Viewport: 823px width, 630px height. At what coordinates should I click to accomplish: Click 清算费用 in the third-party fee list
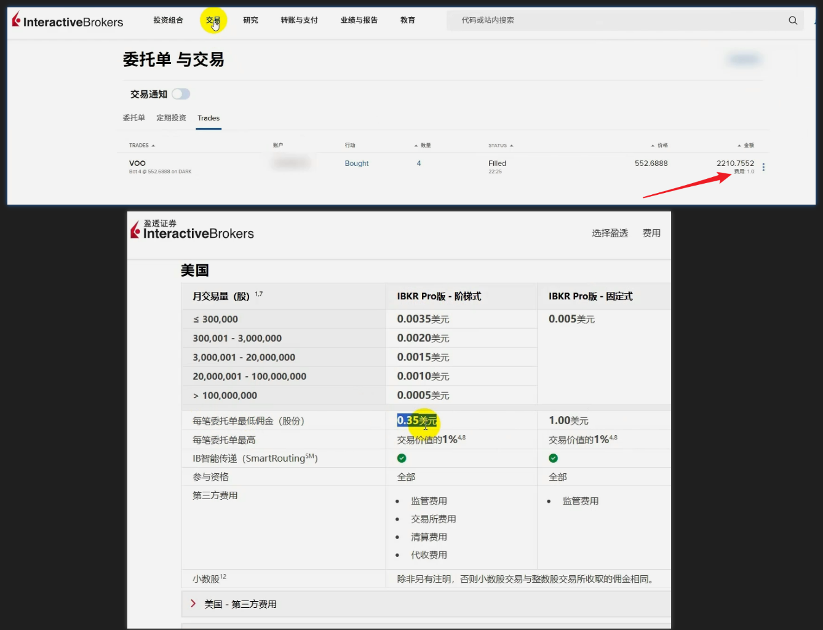tap(429, 537)
